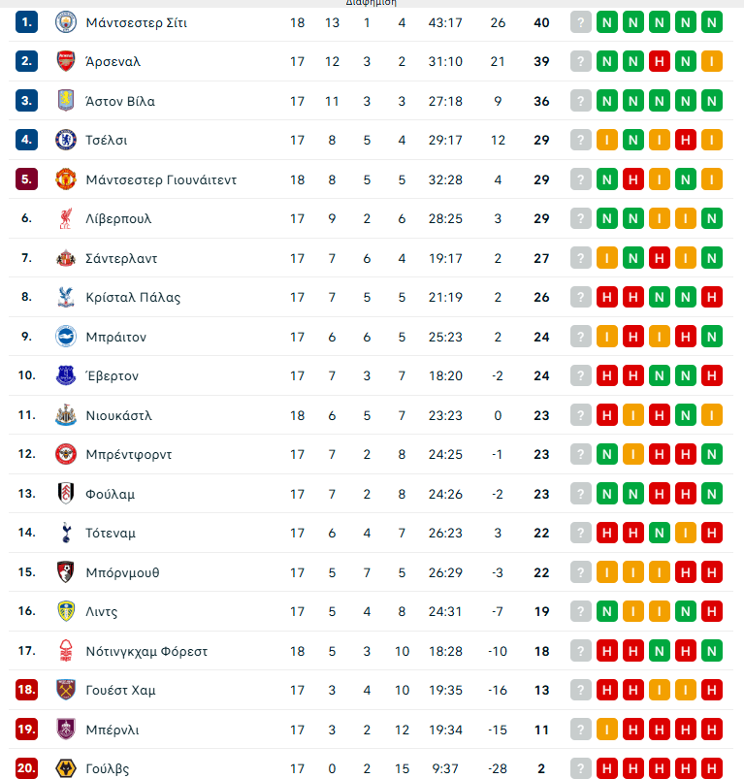Click Sunderland's red H form badge
Image resolution: width=744 pixels, height=779 pixels.
click(660, 258)
